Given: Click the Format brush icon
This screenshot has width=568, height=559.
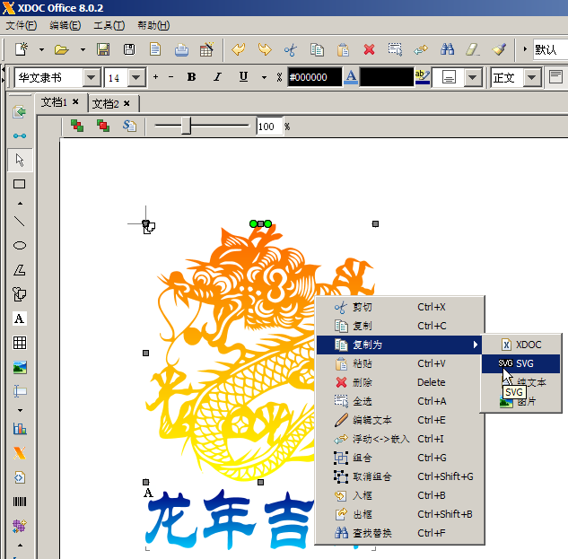Looking at the screenshot, I should (499, 49).
